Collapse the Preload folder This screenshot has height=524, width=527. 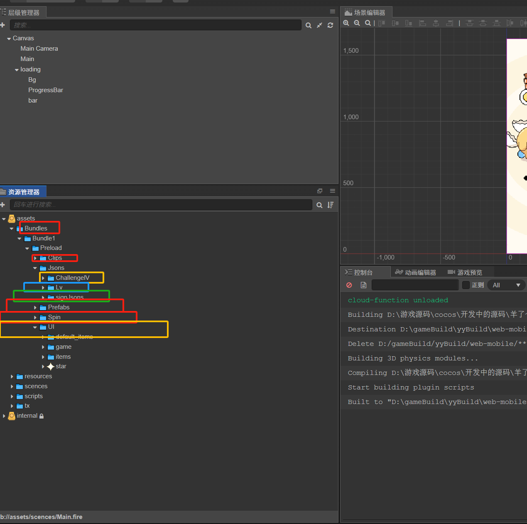click(x=27, y=248)
